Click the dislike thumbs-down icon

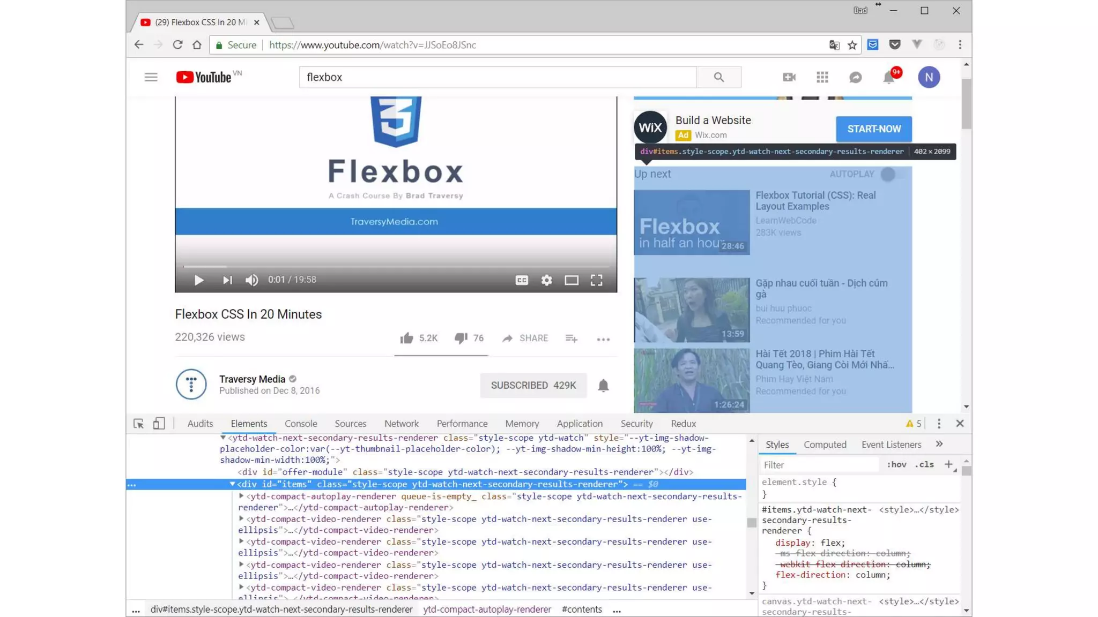click(461, 338)
